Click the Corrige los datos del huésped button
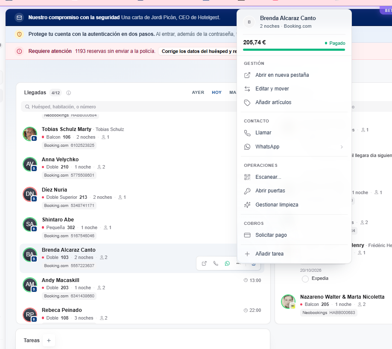The height and width of the screenshot is (349, 392). pos(198,51)
